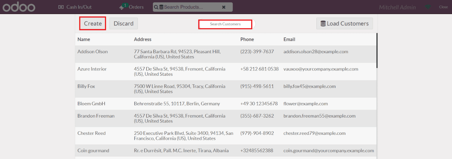Viewport: 452px width, 159px height.
Task: Select customer Bloem GmbH
Action: click(226, 103)
